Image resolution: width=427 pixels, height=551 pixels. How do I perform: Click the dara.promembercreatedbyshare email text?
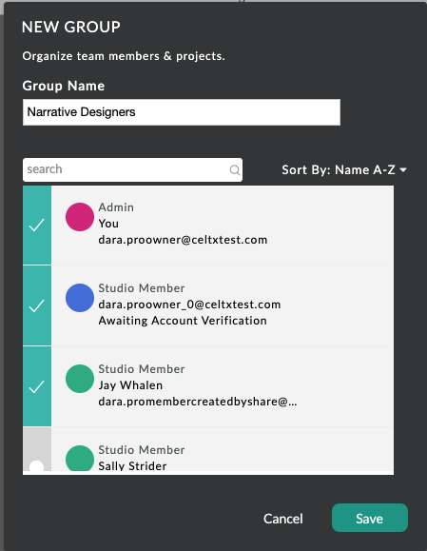(198, 402)
